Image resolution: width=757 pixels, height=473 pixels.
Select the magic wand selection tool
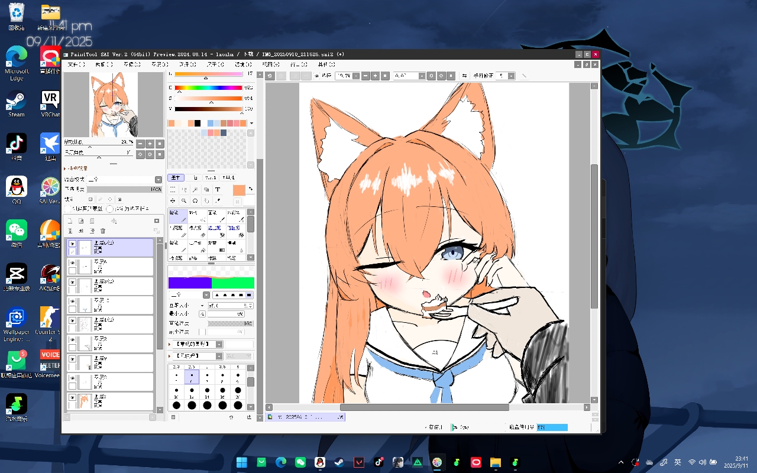click(195, 190)
